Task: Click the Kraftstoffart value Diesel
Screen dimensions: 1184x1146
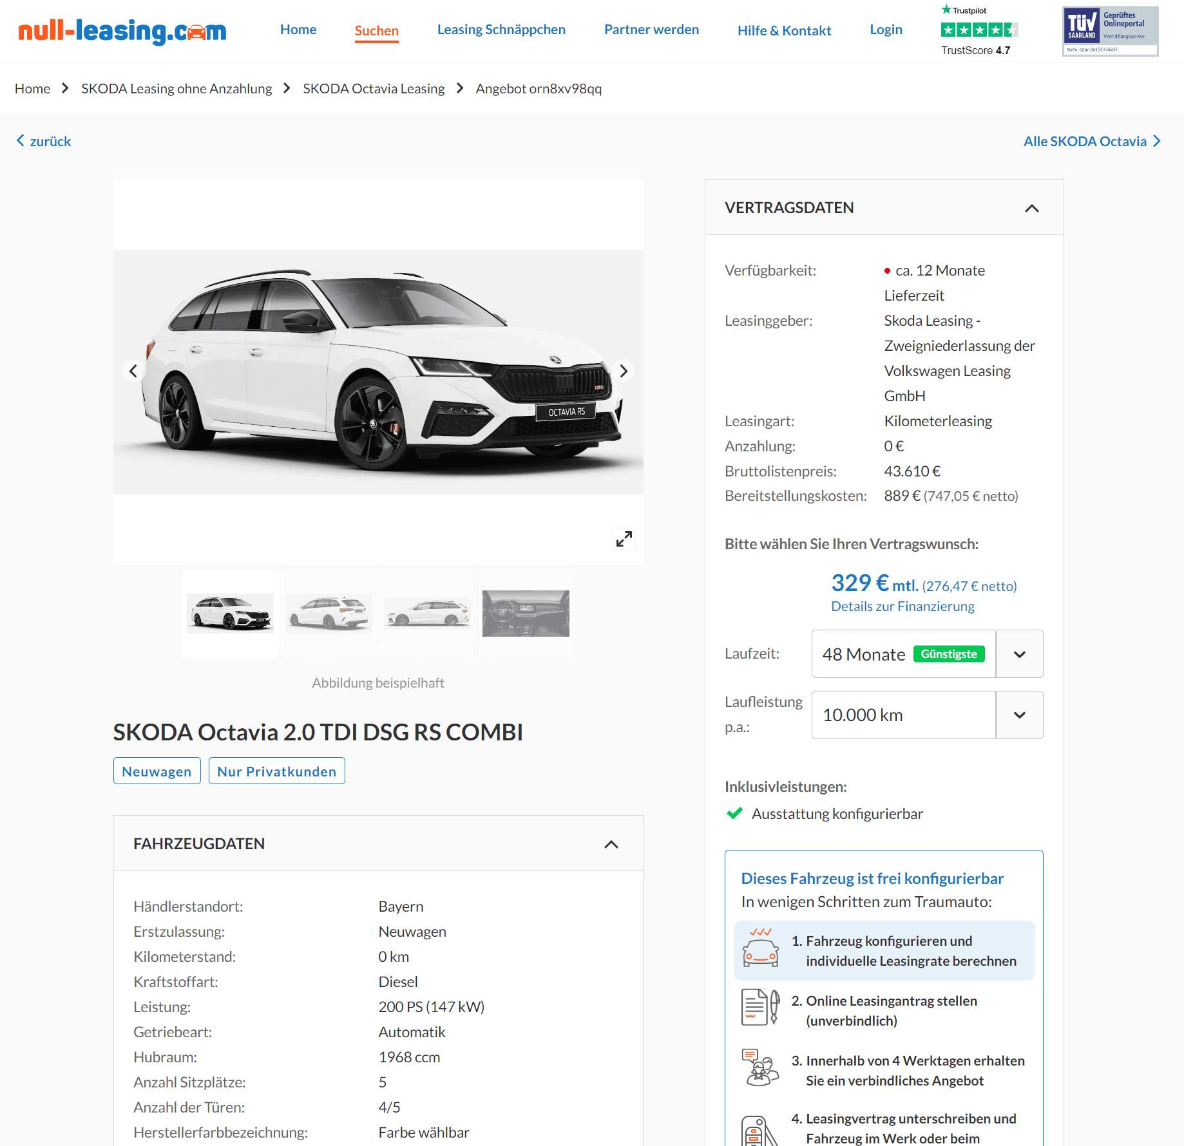Action: pos(398,982)
